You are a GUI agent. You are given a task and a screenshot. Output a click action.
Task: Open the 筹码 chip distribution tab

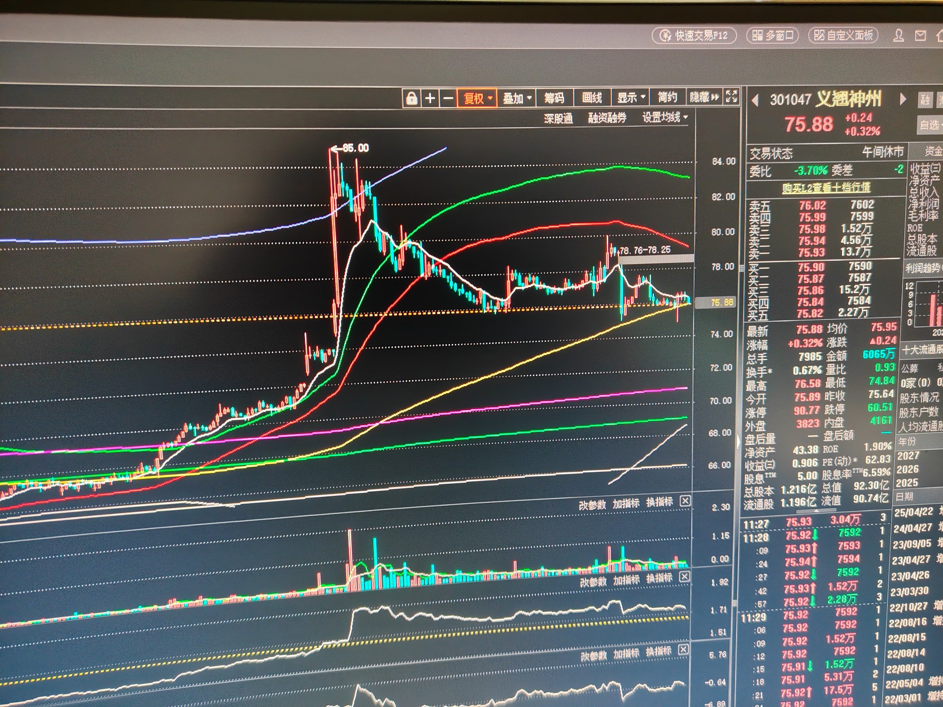(554, 98)
